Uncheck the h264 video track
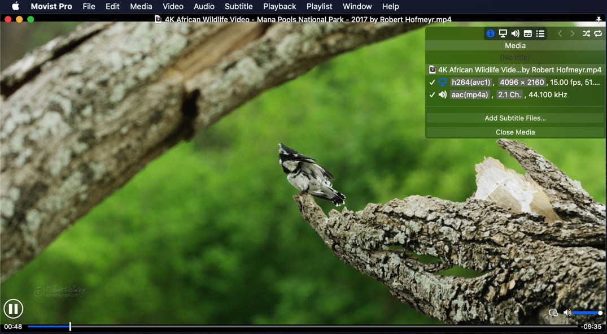Screen dimensions: 607x334 pyautogui.click(x=432, y=83)
